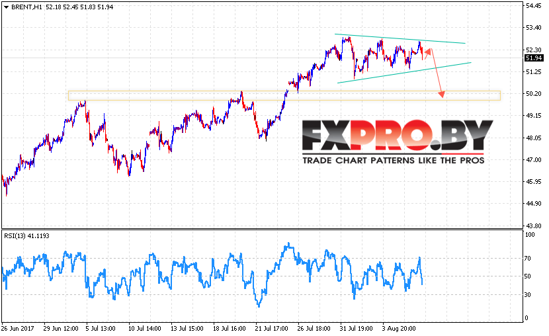The width and height of the screenshot is (549, 336).
Task: Click the 29 Jun 12:00 time label
Action: [61, 329]
